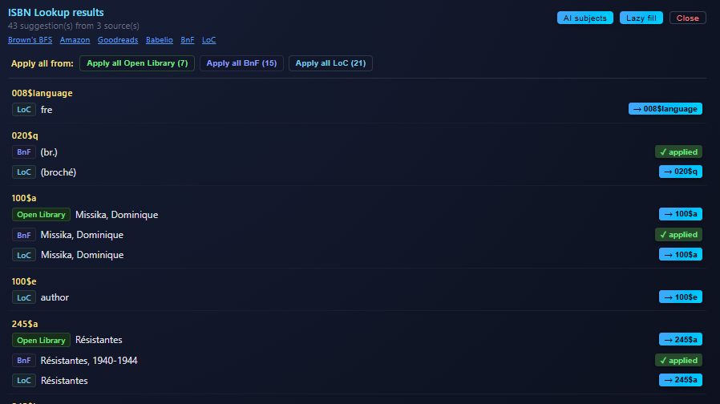Click the Lazy fill button
The image size is (720, 404).
tap(641, 18)
